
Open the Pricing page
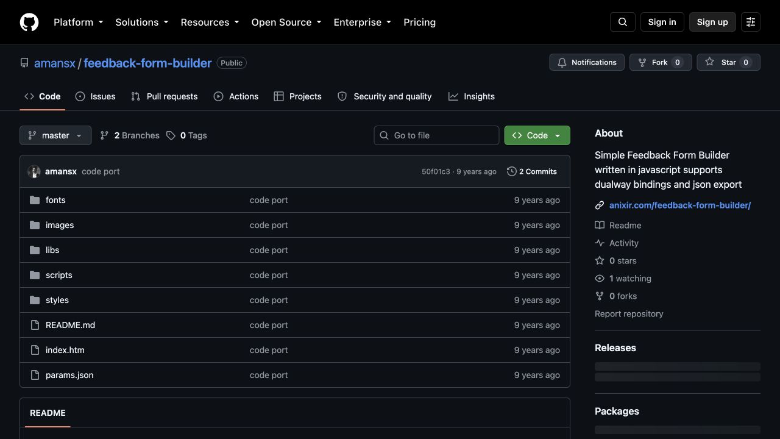419,22
